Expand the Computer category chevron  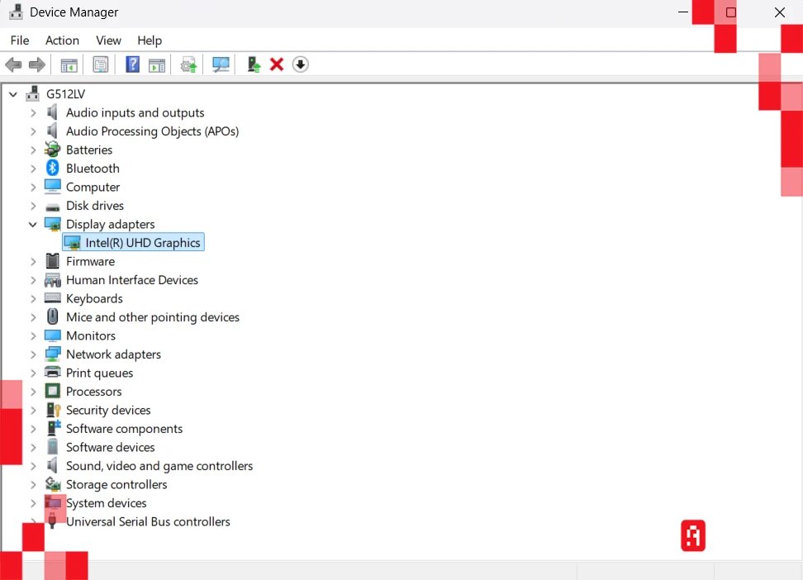tap(33, 188)
